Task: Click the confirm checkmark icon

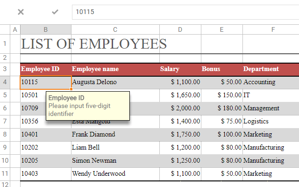Action: pos(55,12)
